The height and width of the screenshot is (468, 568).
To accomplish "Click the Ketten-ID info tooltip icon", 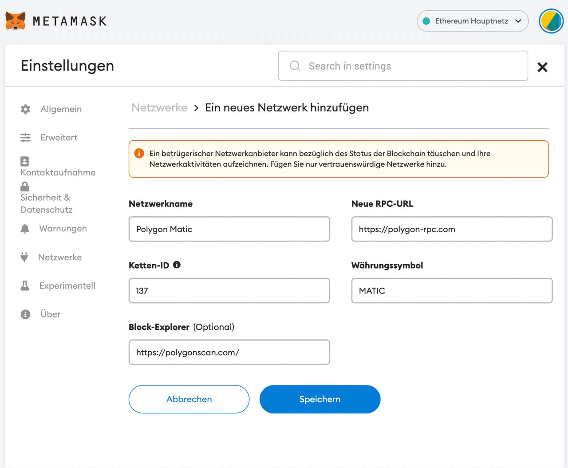I will point(177,265).
